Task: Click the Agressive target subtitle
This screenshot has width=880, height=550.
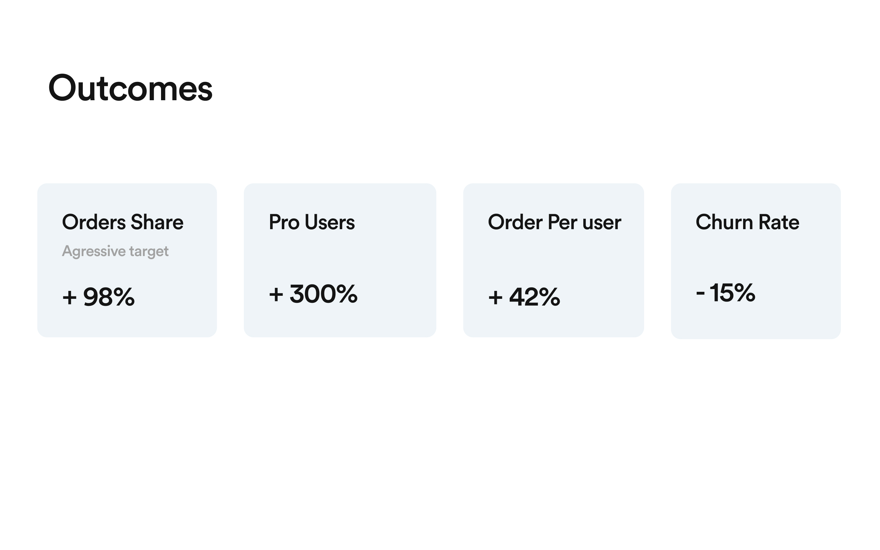Action: click(x=115, y=251)
